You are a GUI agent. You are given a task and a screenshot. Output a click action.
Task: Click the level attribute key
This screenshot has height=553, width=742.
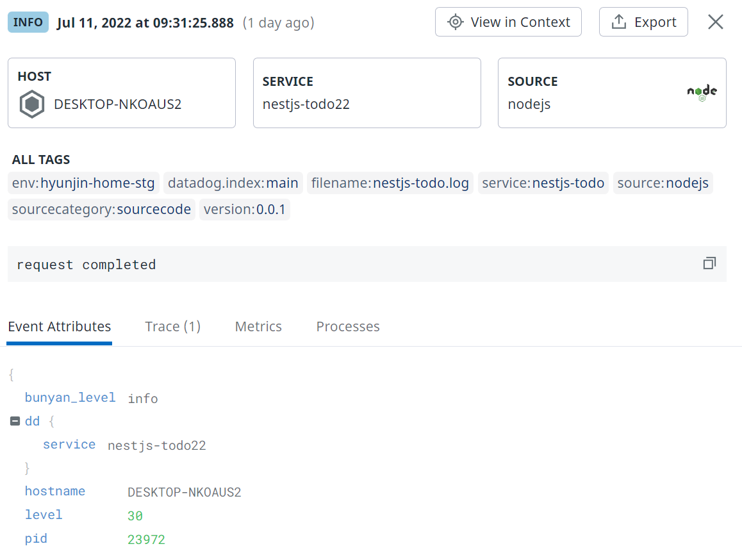pyautogui.click(x=44, y=515)
